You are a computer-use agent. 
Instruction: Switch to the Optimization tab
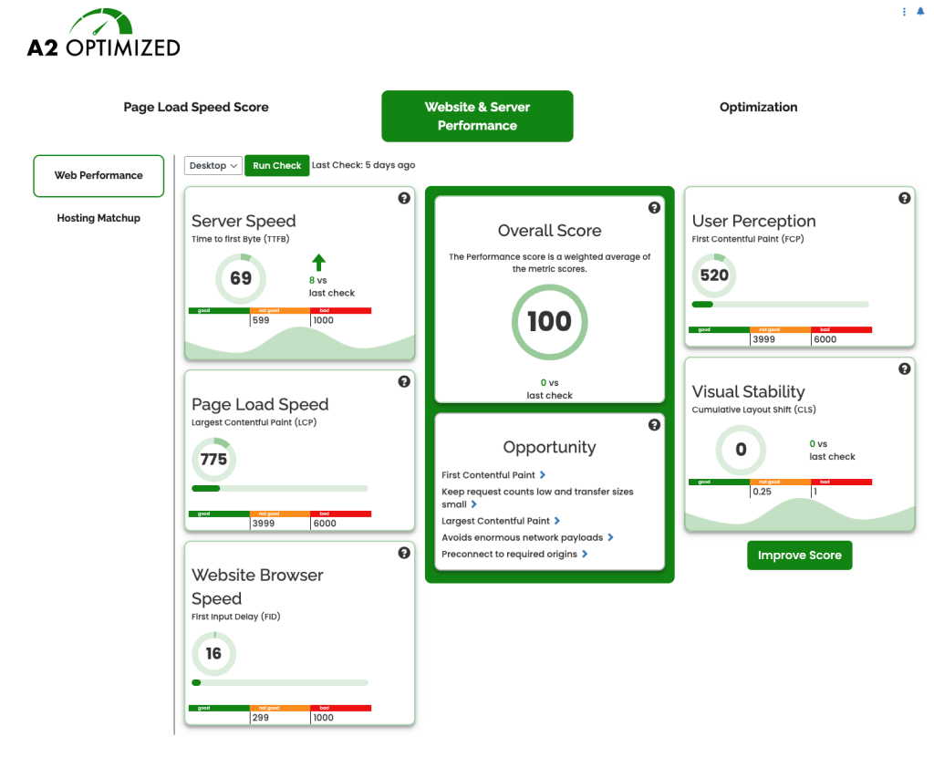pos(758,107)
